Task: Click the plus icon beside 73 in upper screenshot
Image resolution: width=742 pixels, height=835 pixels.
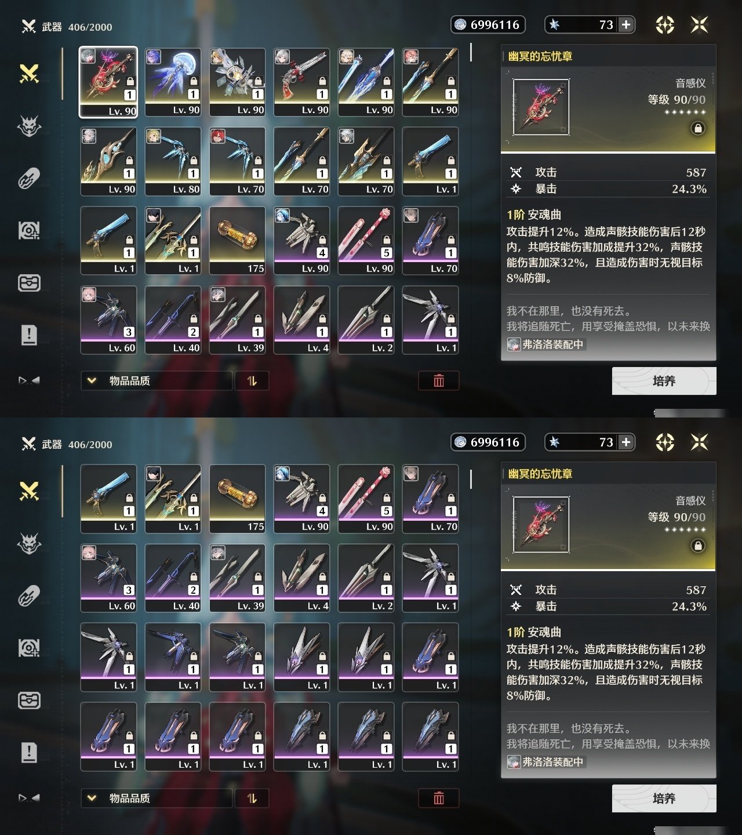Action: pos(626,24)
